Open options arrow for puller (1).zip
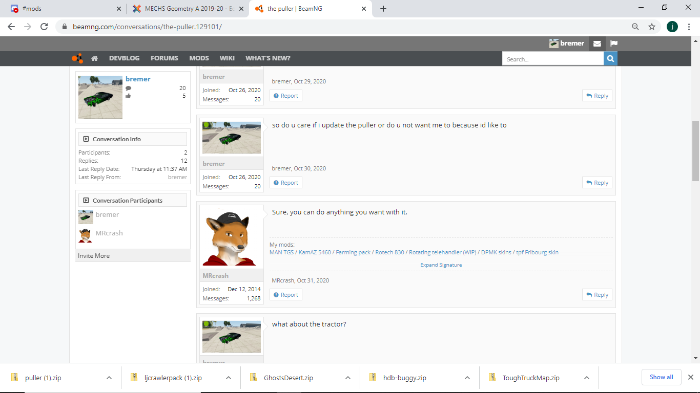The image size is (700, 393). click(x=109, y=378)
